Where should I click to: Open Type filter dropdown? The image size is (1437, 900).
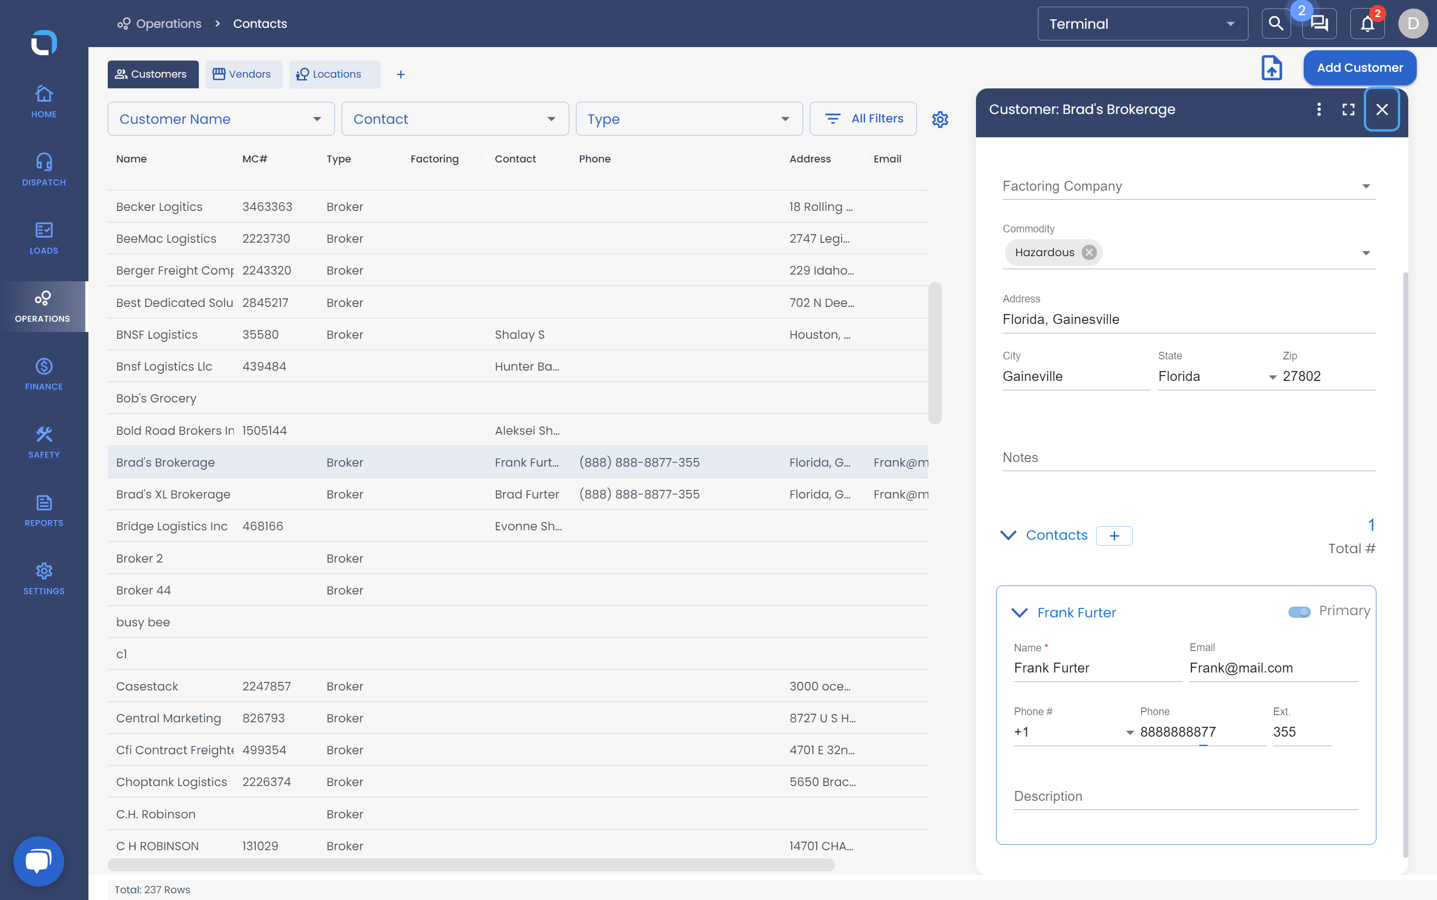pyautogui.click(x=689, y=119)
